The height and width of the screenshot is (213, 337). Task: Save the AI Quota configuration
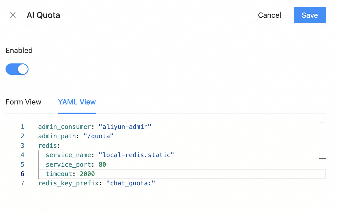click(310, 15)
